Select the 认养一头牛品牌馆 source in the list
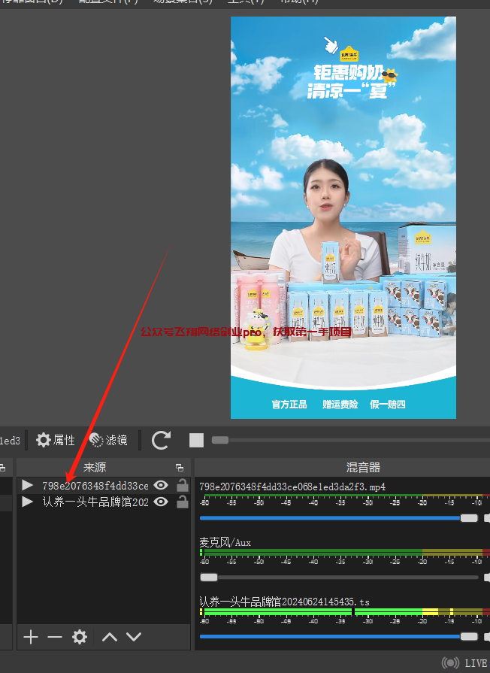This screenshot has height=673, width=490. (95, 502)
